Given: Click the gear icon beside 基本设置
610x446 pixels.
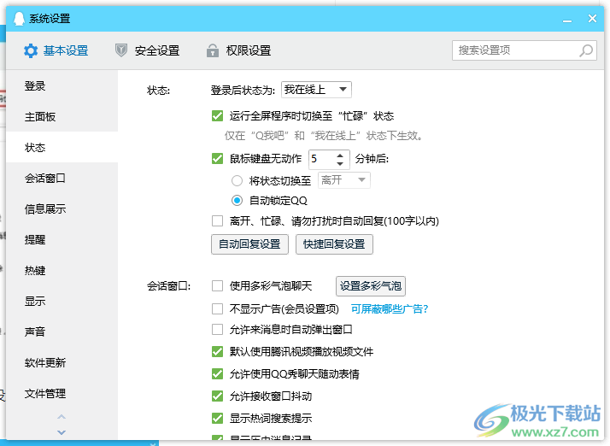Looking at the screenshot, I should (31, 50).
